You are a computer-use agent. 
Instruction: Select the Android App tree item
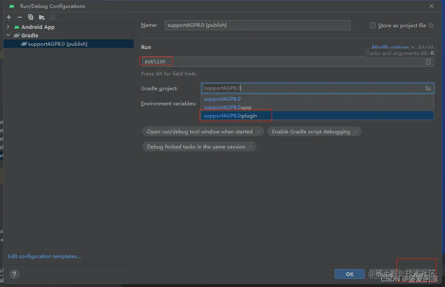tap(38, 27)
